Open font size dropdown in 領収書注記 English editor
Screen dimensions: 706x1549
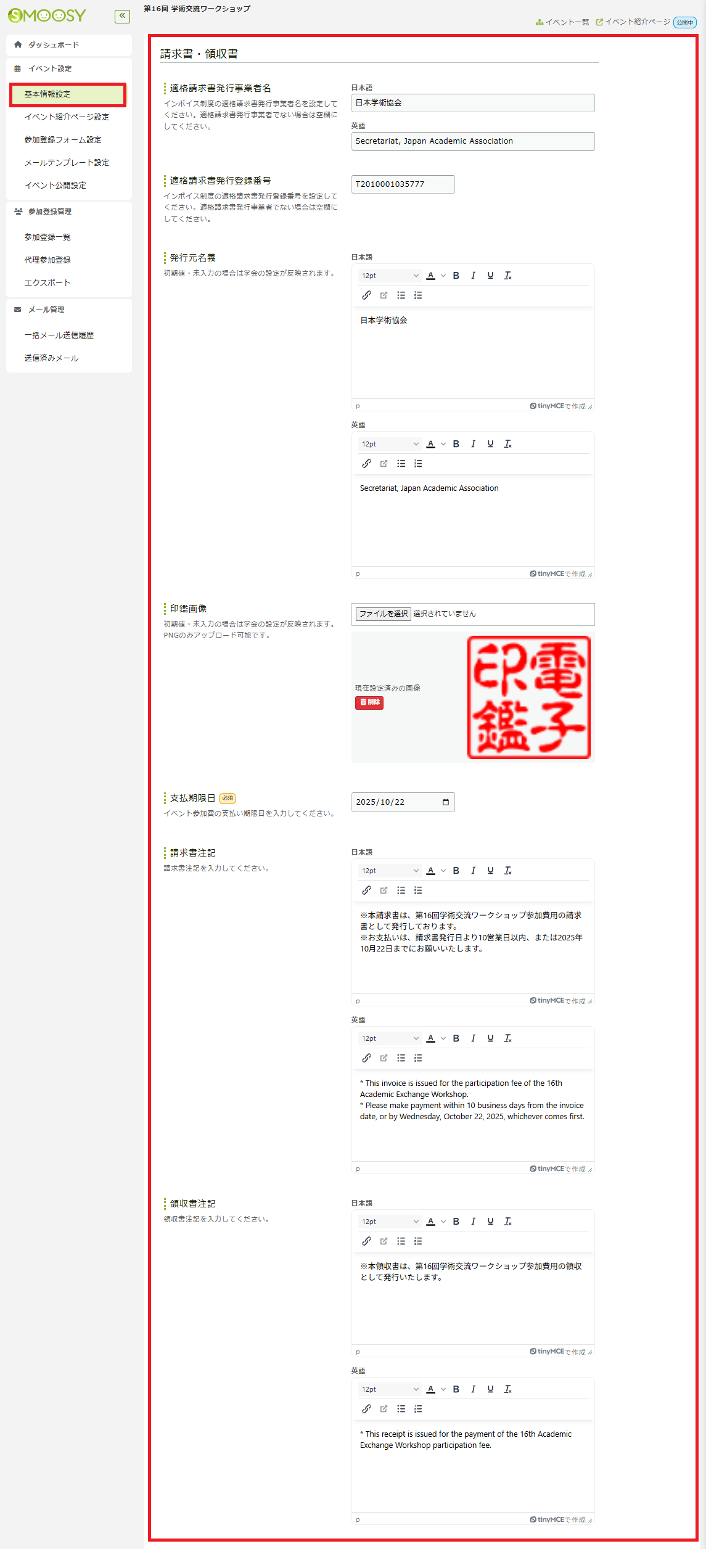tap(390, 1389)
